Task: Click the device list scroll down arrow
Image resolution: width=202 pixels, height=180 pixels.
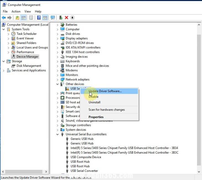Action: point(199,172)
